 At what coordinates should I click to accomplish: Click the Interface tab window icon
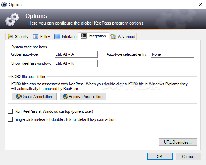(57, 36)
